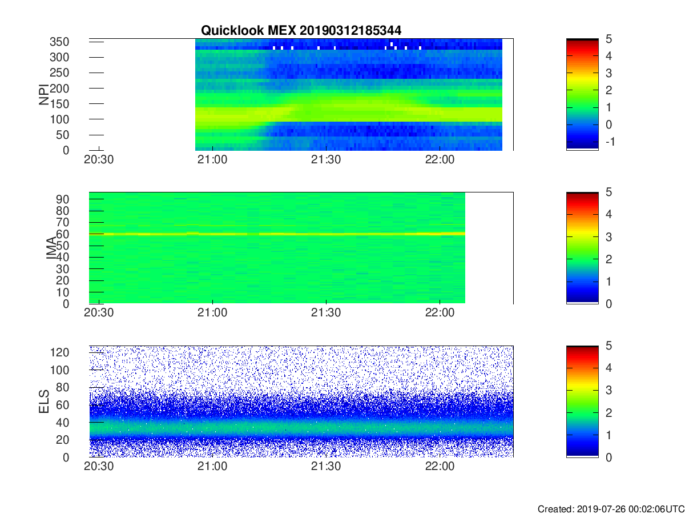Click 22:00 under the ELS plot
Screen dimensions: 685x514
click(x=440, y=467)
